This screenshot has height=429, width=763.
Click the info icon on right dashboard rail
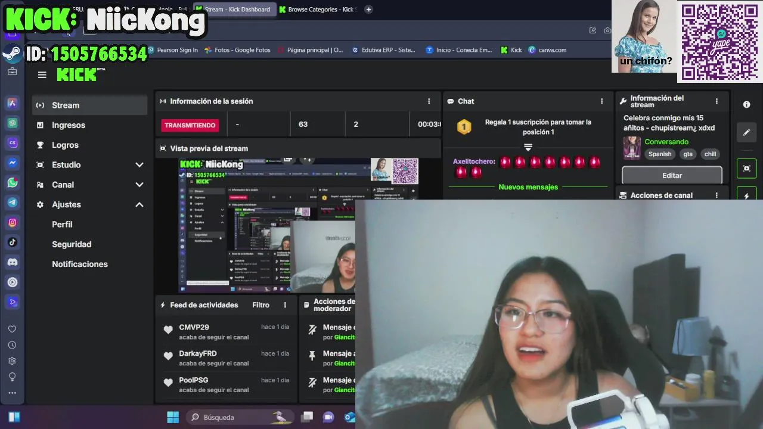[x=746, y=104]
